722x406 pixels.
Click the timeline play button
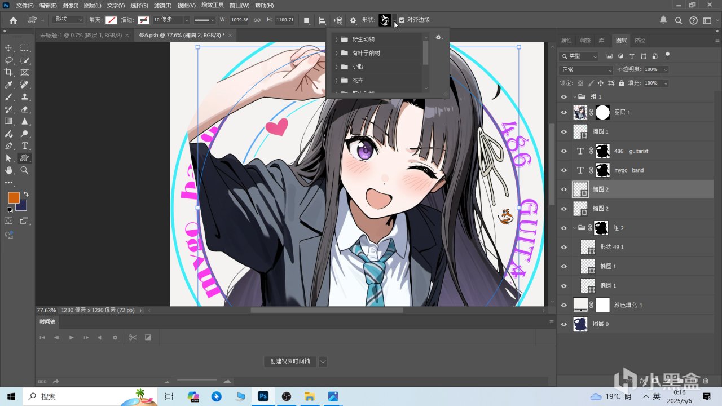point(71,337)
